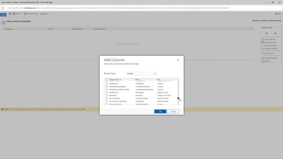Toggle the select-all checkbox in column list header
Image resolution: width=283 pixels, height=159 pixels.
[x=107, y=79]
